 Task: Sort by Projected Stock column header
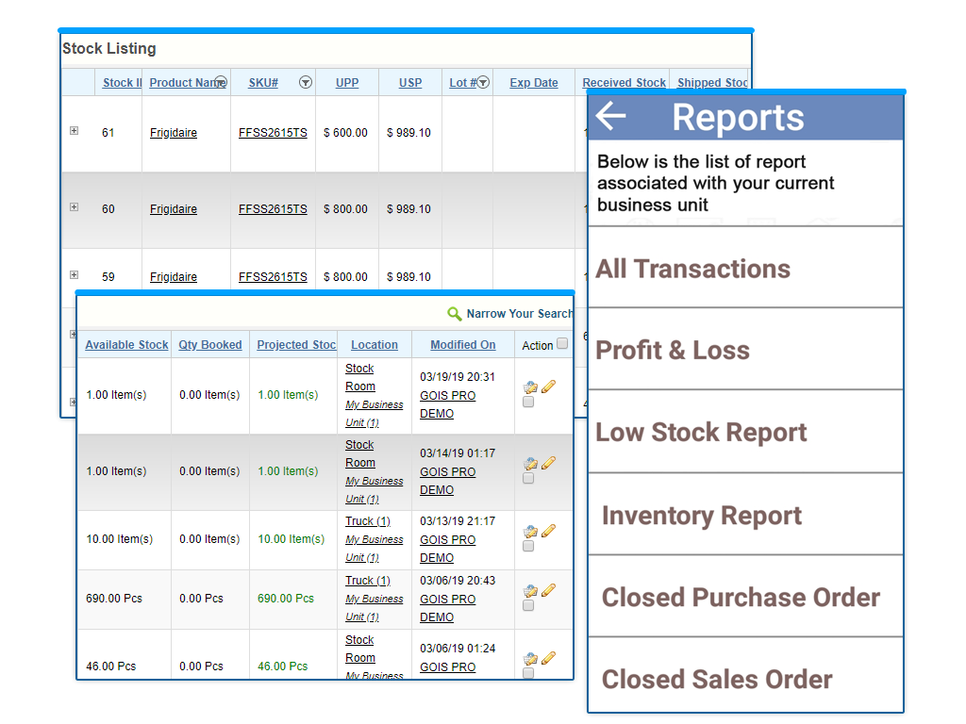296,345
